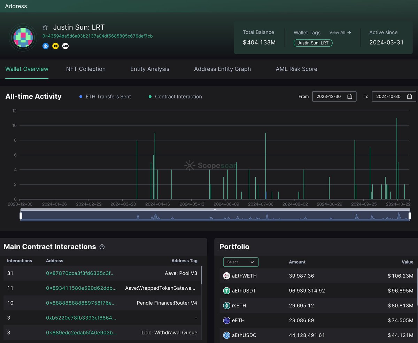
Task: Click the contract interactions table scrollbar
Action: pos(201,275)
